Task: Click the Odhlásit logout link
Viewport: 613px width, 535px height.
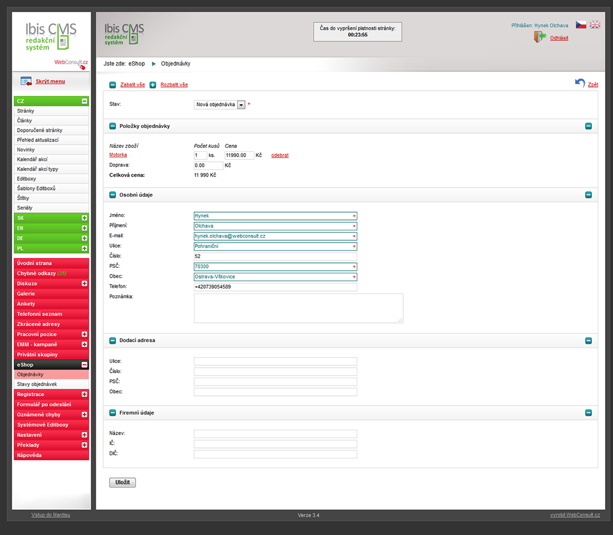Action: pos(558,38)
